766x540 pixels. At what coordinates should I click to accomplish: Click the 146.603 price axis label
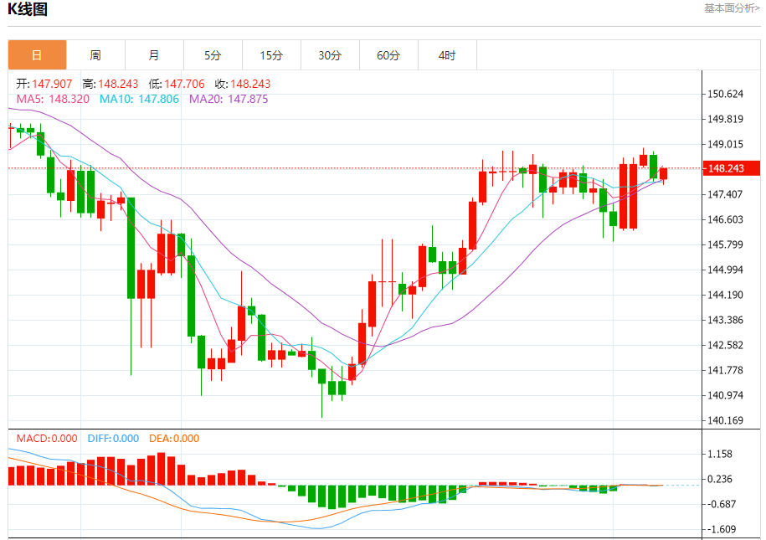(726, 219)
